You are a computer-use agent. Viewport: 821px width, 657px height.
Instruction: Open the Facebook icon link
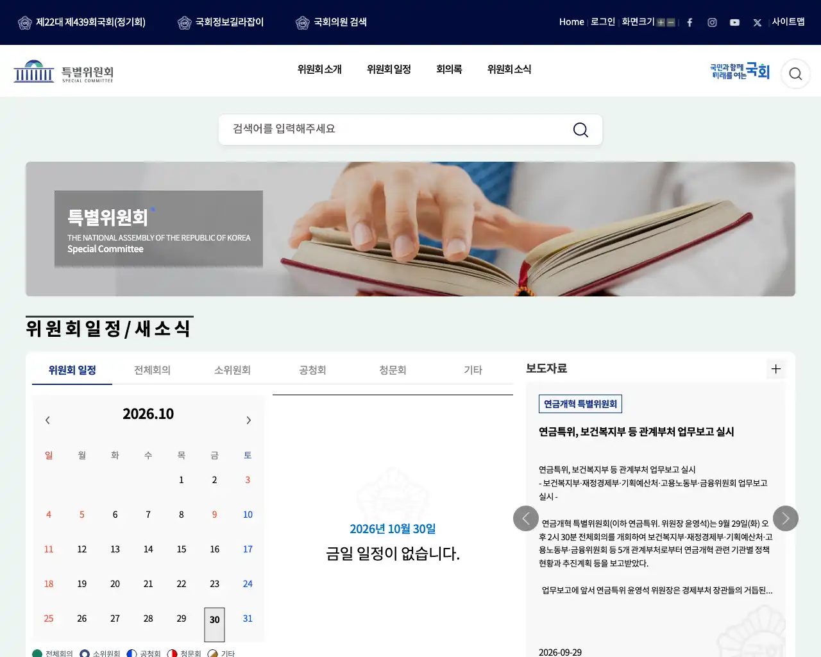[690, 22]
